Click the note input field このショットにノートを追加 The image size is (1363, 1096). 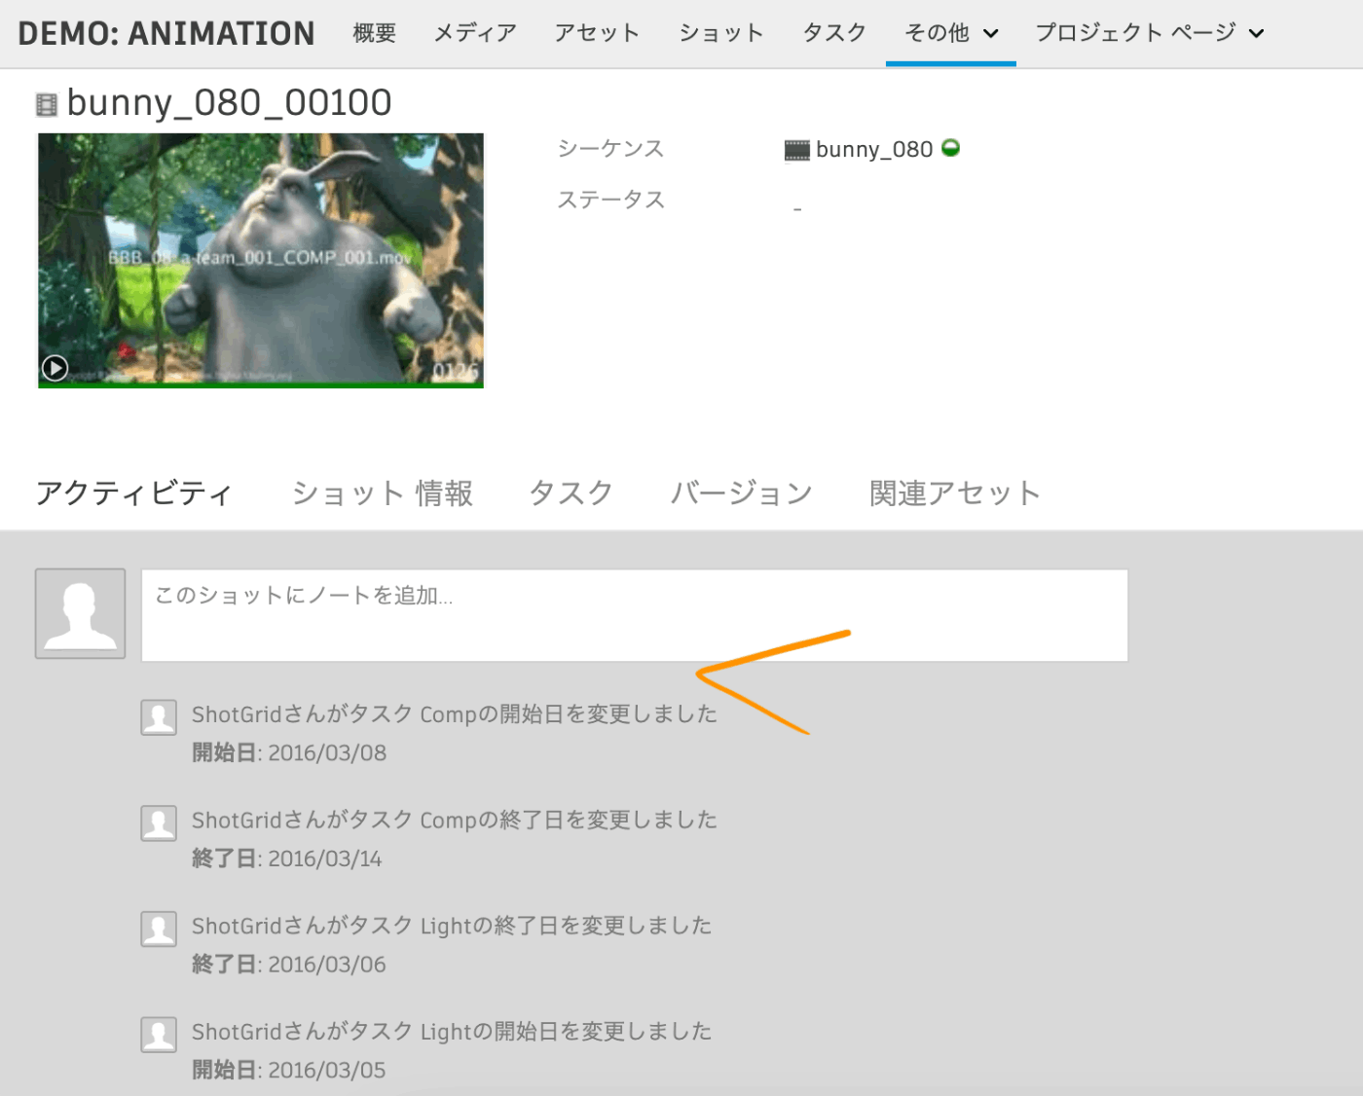(635, 615)
